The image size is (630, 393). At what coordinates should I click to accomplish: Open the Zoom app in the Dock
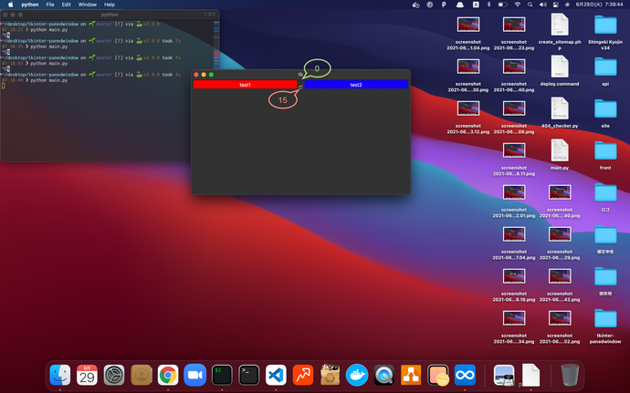[x=194, y=375]
